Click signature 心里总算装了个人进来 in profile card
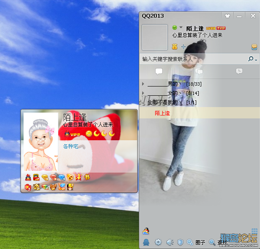 [x=88, y=125]
